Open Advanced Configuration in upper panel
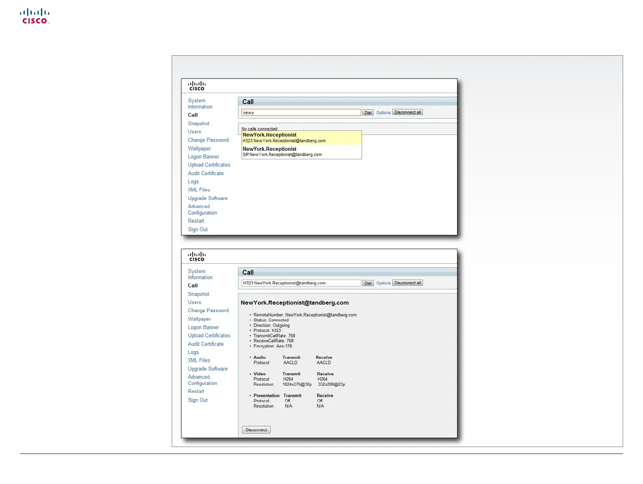 point(203,210)
